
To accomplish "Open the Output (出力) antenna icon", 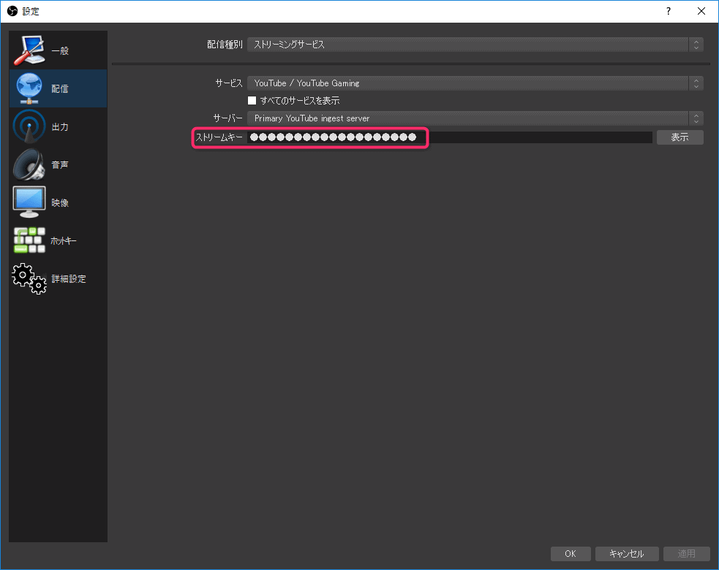I will point(30,126).
